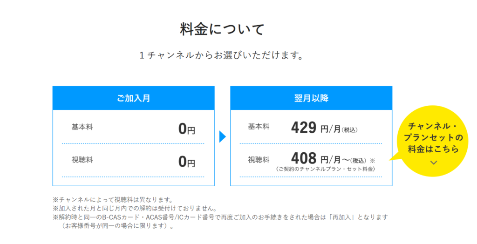
Task: Click 視聴料 label in ご加入月 table
Action: pyautogui.click(x=82, y=160)
